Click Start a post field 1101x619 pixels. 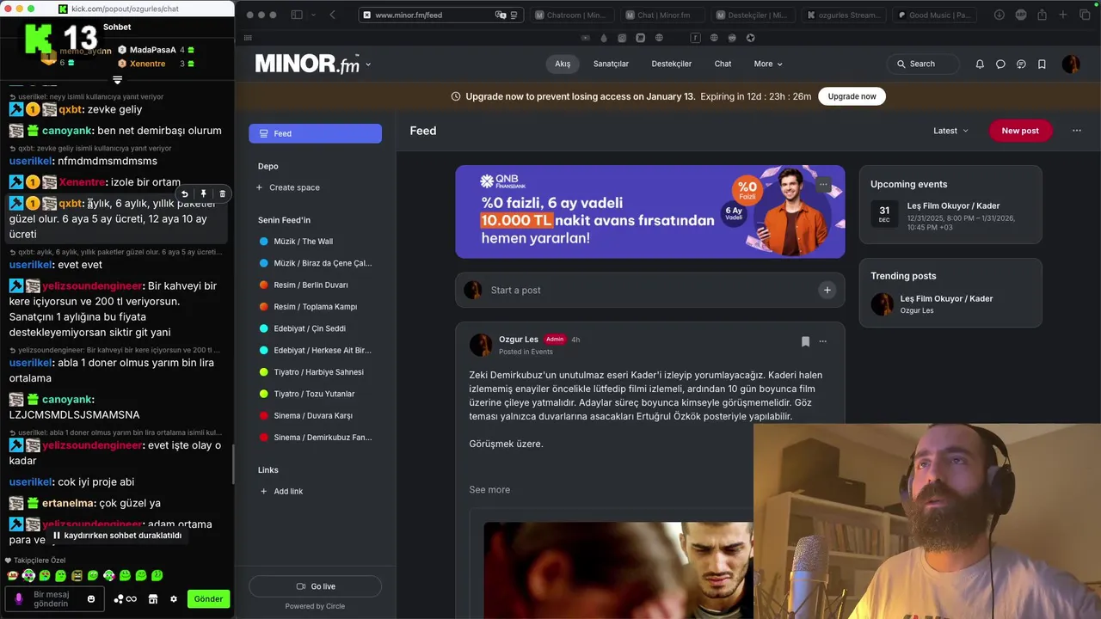(649, 290)
